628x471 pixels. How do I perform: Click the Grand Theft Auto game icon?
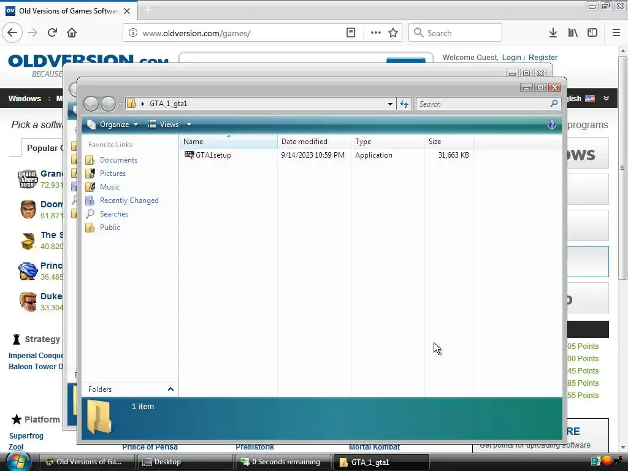(28, 179)
